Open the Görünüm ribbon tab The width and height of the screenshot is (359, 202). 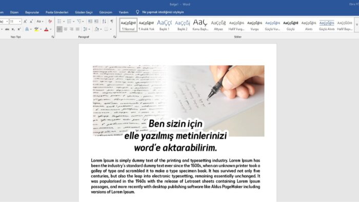tap(106, 12)
